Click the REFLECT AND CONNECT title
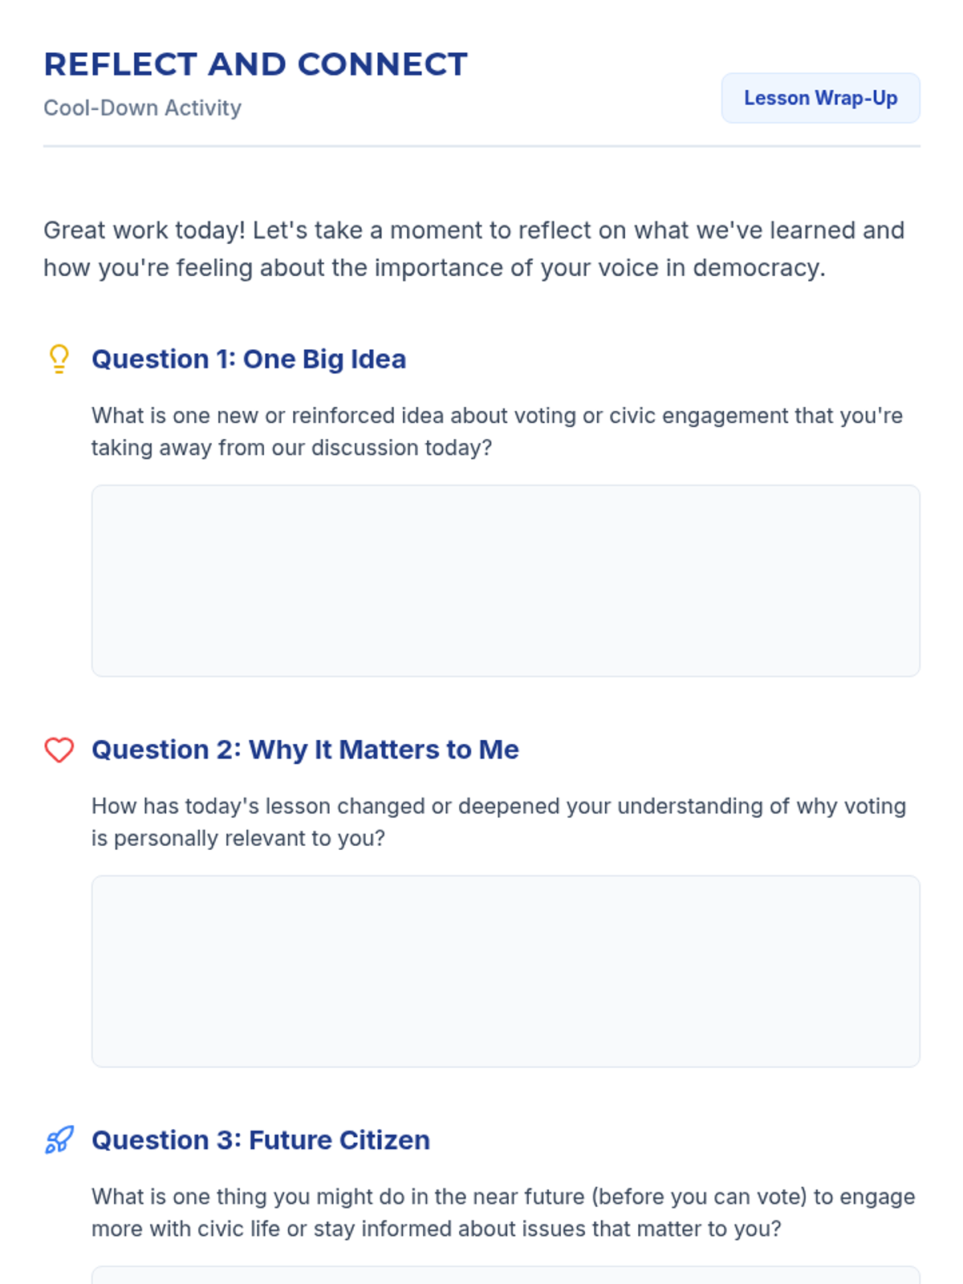 coord(255,64)
